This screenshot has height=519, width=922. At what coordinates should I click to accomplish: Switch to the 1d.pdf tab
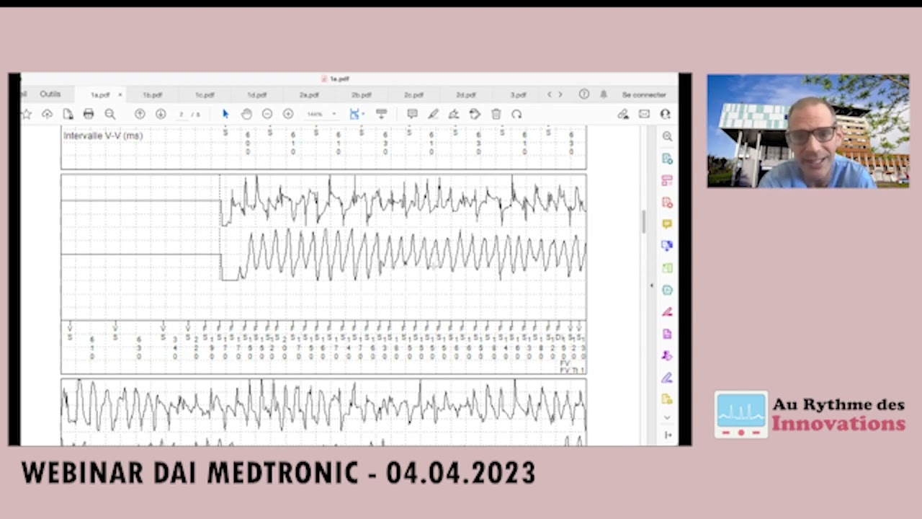257,94
